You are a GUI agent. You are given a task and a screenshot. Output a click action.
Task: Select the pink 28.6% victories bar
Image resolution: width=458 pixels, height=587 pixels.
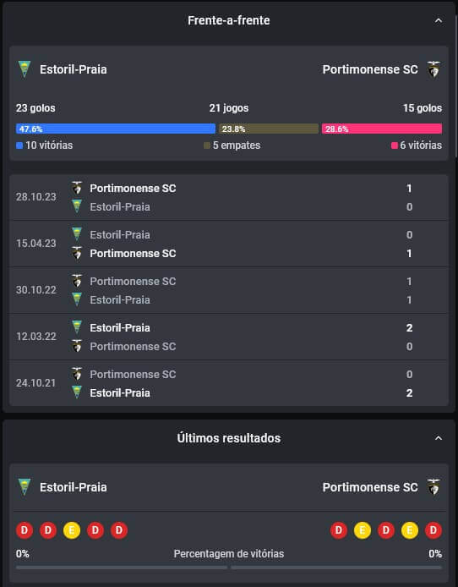coord(382,129)
